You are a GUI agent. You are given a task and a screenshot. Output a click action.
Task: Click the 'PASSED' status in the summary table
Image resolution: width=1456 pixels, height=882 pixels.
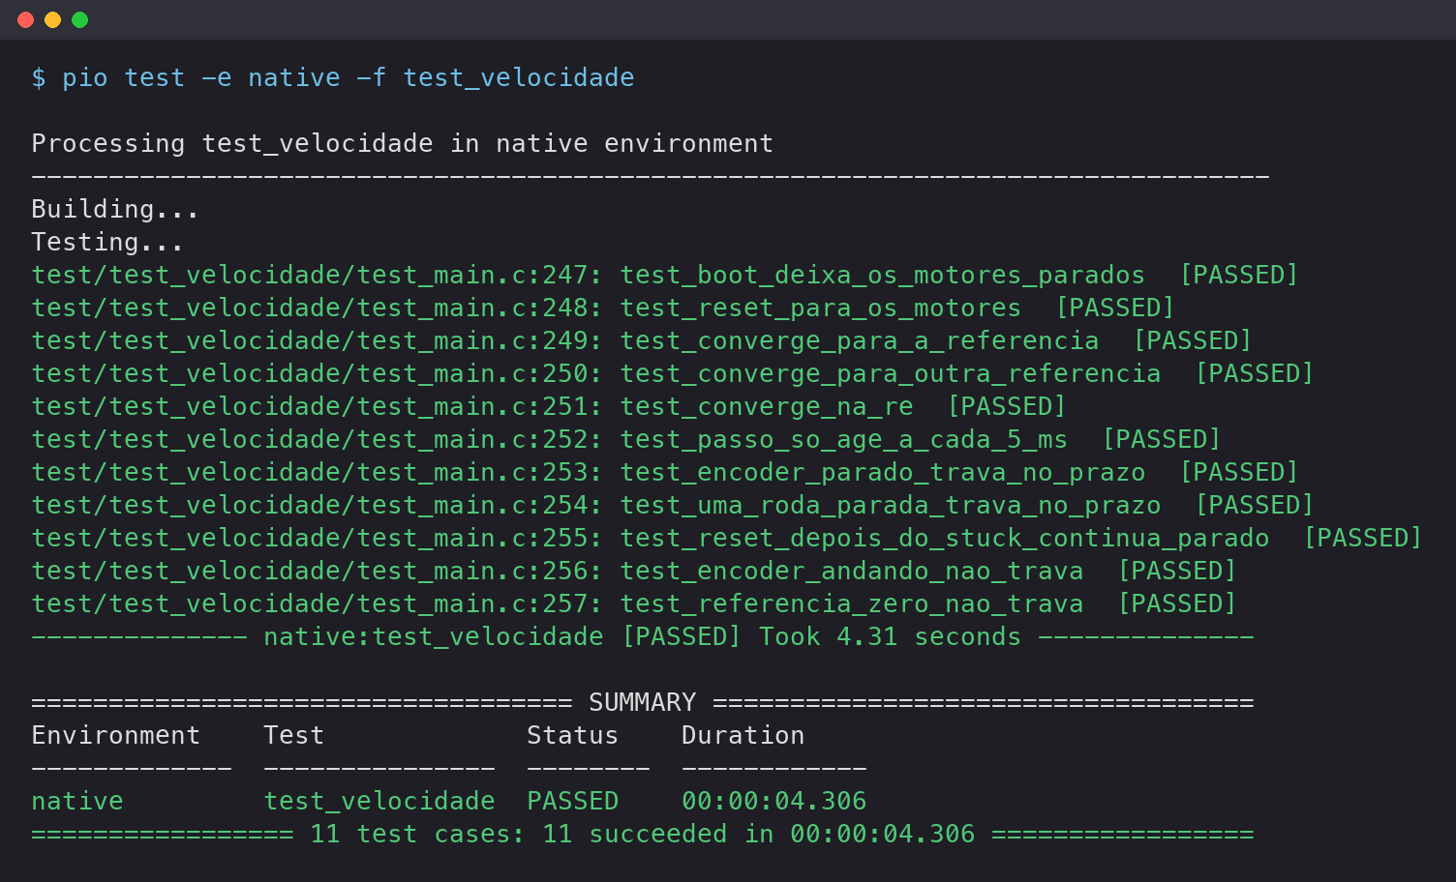tap(573, 801)
